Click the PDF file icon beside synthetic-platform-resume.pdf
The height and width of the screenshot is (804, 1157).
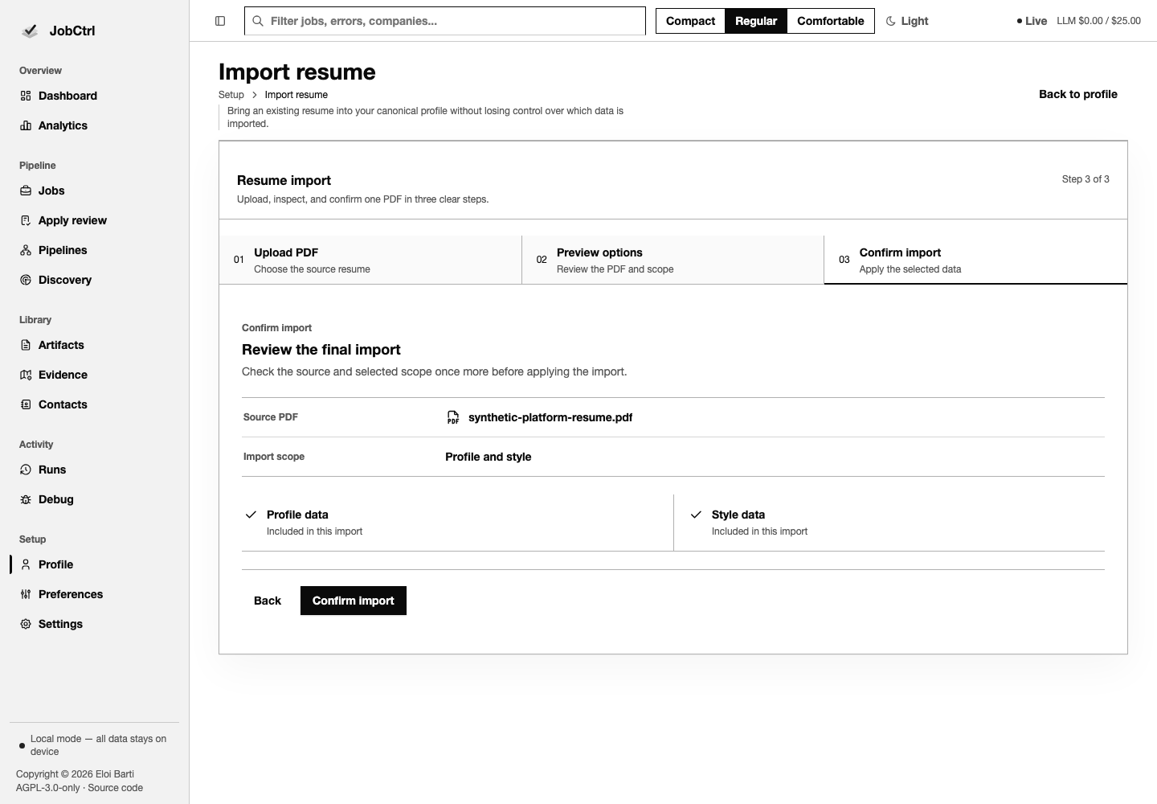[x=453, y=417]
